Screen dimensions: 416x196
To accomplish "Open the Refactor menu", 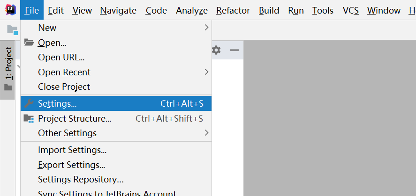I will (x=233, y=10).
